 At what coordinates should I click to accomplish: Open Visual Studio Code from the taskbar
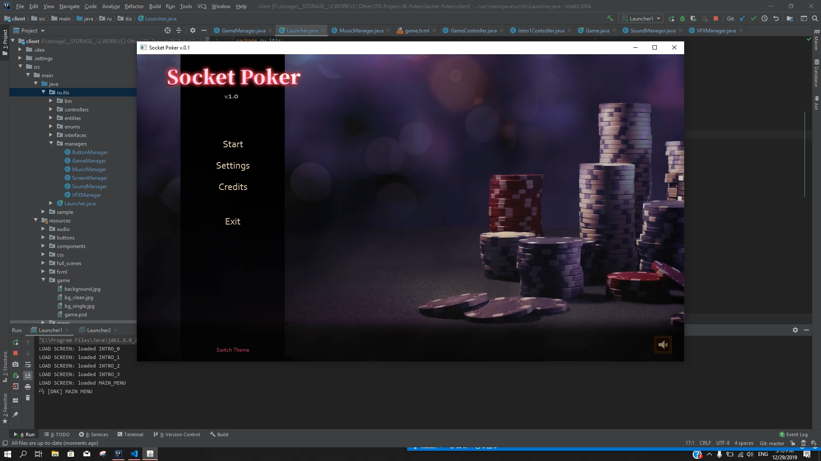[x=134, y=454]
